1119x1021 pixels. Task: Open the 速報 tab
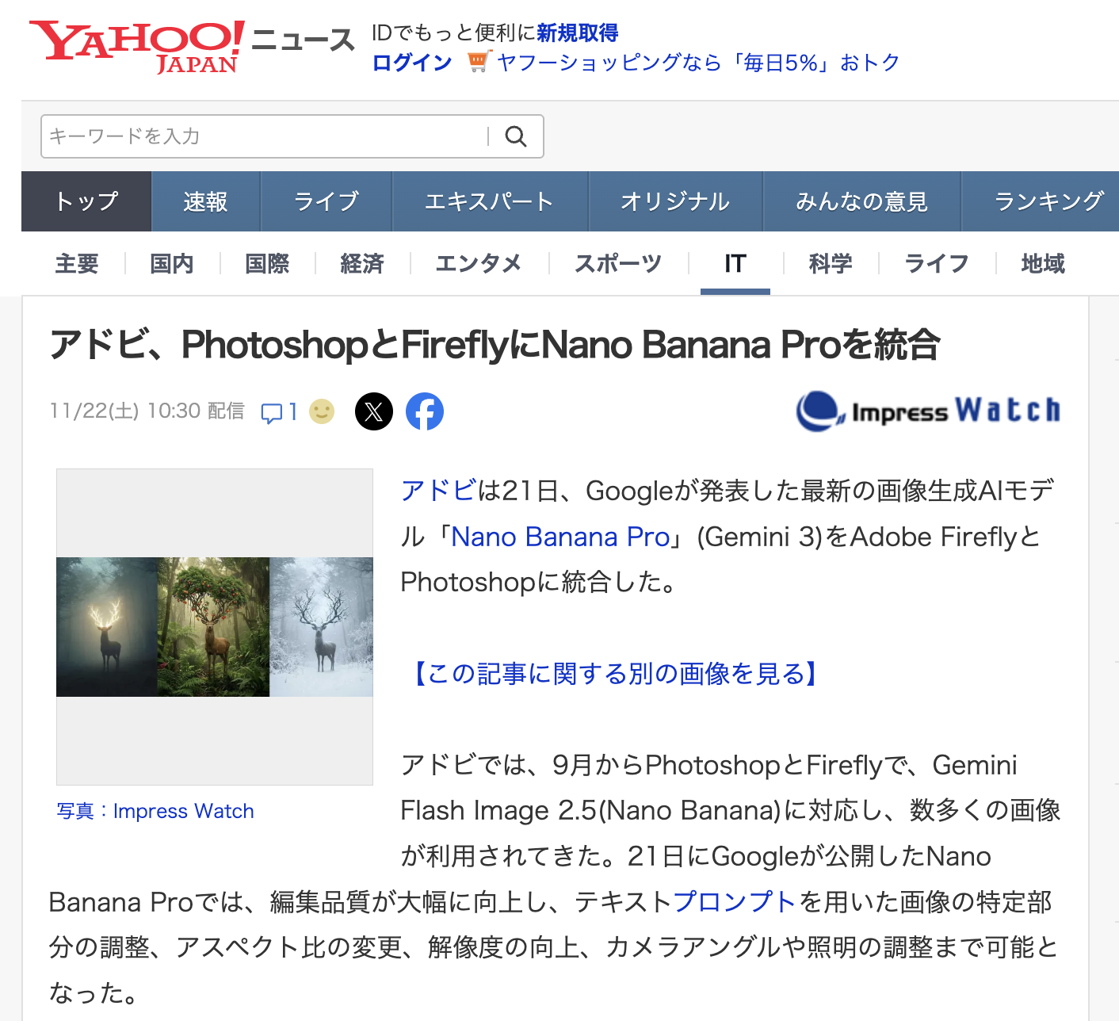[206, 201]
